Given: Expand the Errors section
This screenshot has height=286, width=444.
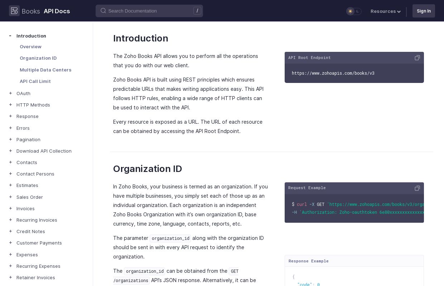Looking at the screenshot, I should click(x=10, y=128).
